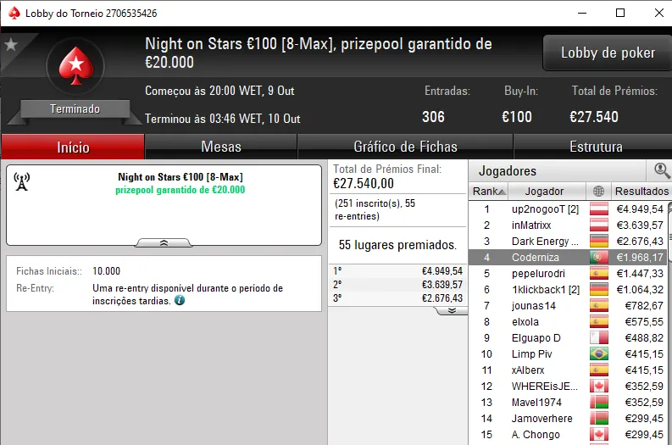Viewport: 672px width, 445px height.
Task: Open the Estrutura tab
Action: pos(596,147)
